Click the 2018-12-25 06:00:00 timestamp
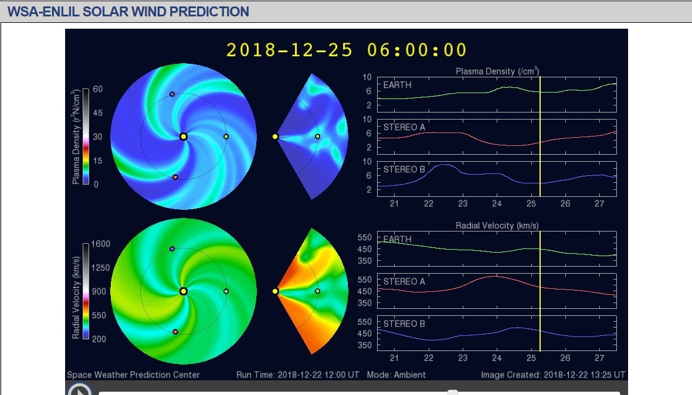 [x=347, y=50]
